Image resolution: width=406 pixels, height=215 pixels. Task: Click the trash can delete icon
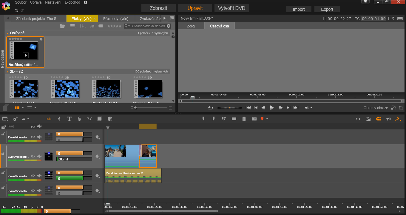[x=244, y=119]
